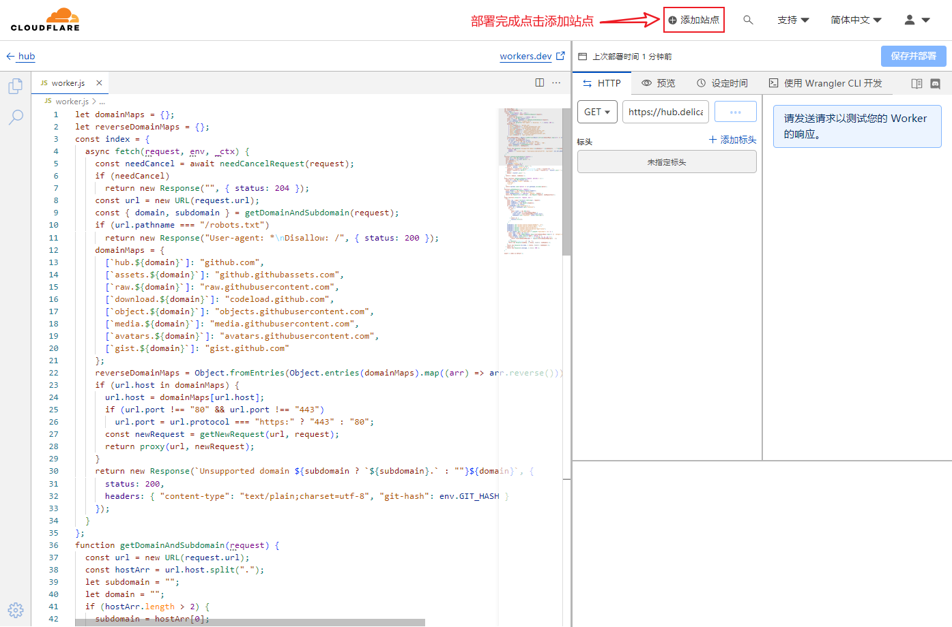
Task: Click 添加站点 add site button
Action: click(x=693, y=20)
